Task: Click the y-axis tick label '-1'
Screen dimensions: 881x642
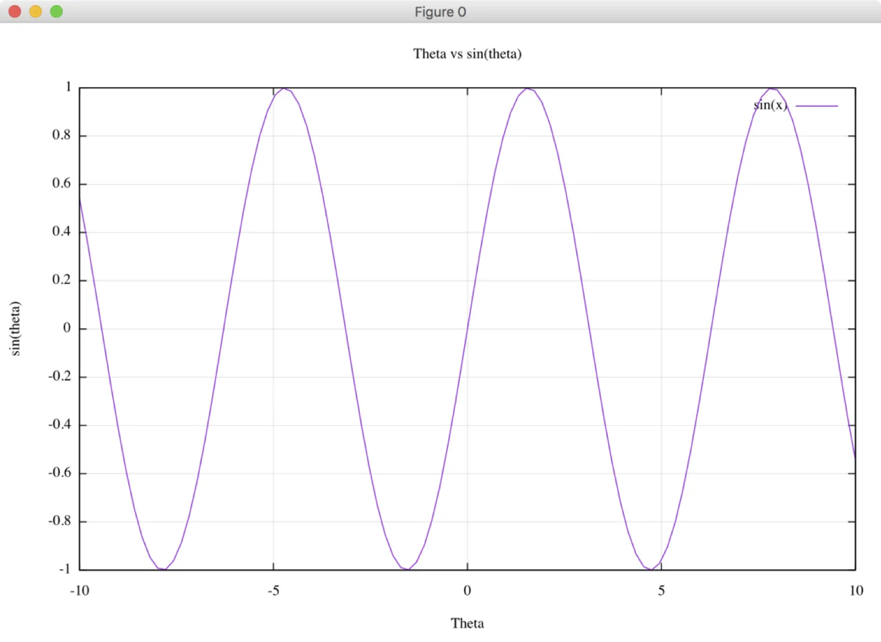Action: tap(65, 569)
